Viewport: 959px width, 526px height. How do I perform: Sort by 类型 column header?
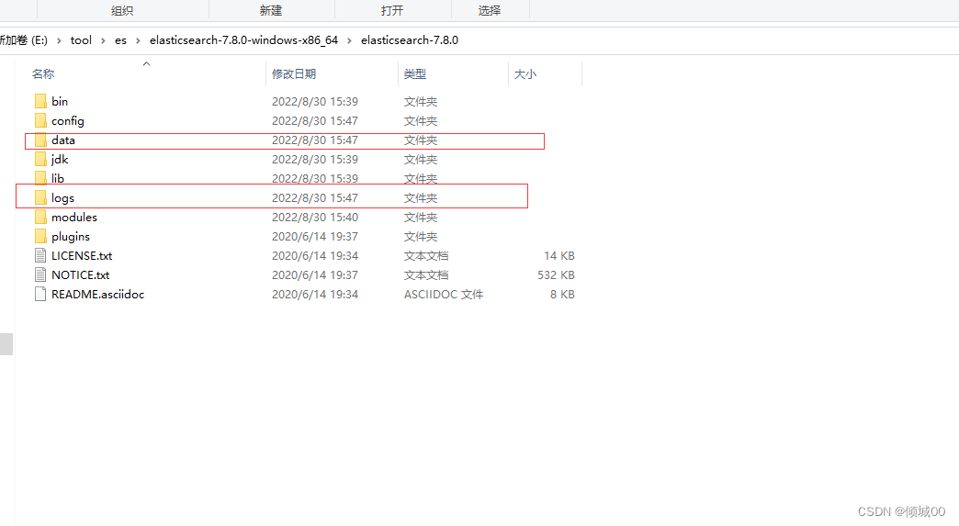(414, 74)
